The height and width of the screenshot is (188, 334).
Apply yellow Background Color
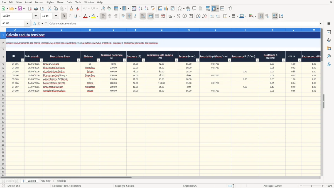(x=93, y=16)
